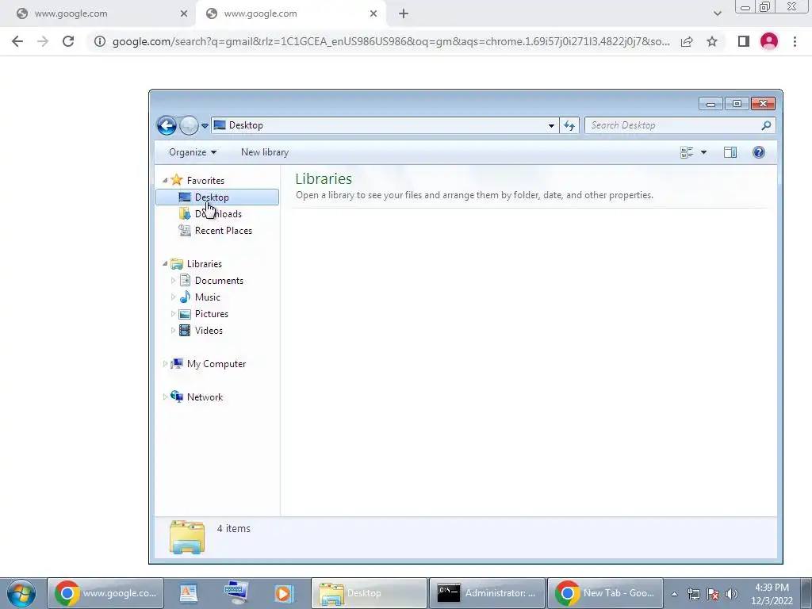Open the Music library
Screen dimensions: 812x609
[x=207, y=297]
